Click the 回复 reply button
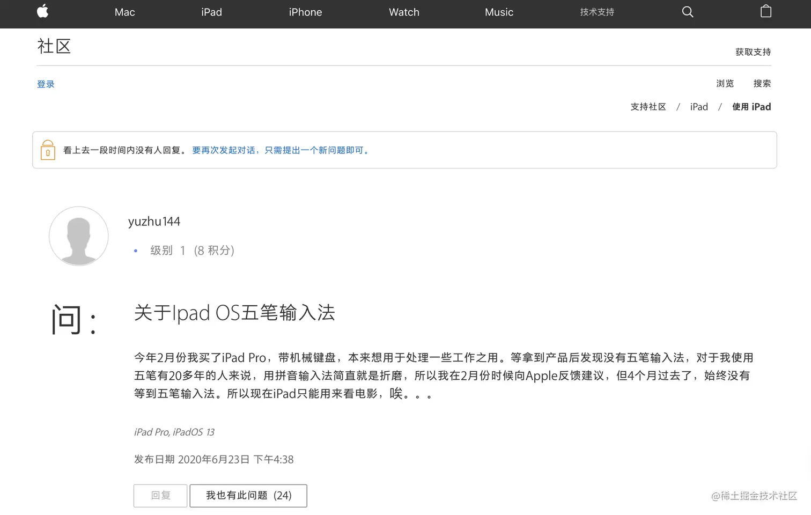The image size is (811, 515). [160, 496]
